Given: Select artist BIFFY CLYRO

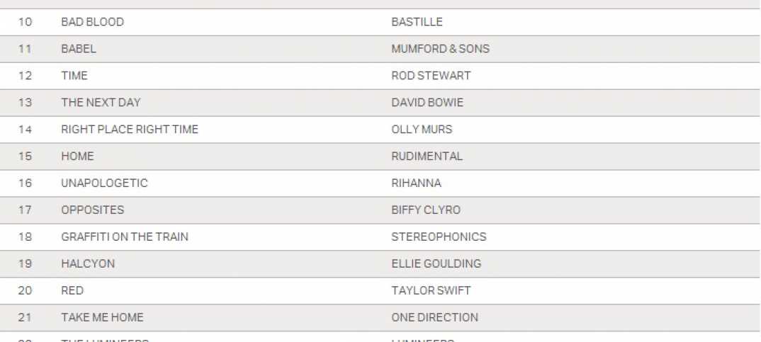Looking at the screenshot, I should [425, 210].
